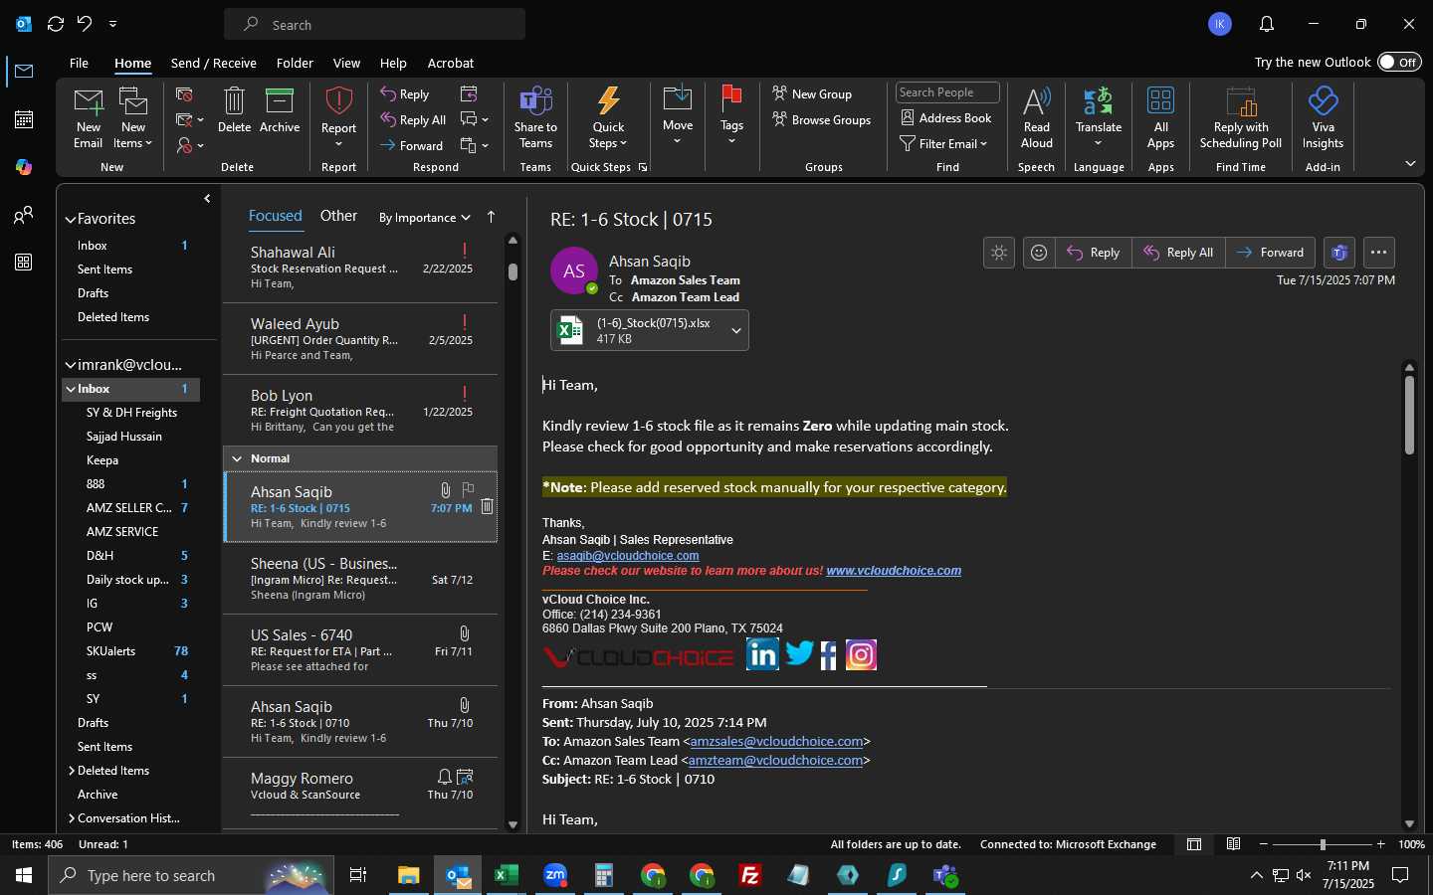Reply with Scheduling Poll

point(1241,117)
